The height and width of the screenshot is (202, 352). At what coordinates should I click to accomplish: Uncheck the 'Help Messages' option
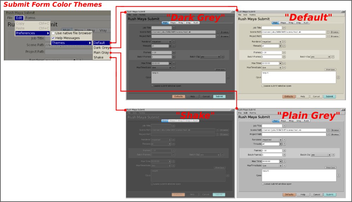53,38
